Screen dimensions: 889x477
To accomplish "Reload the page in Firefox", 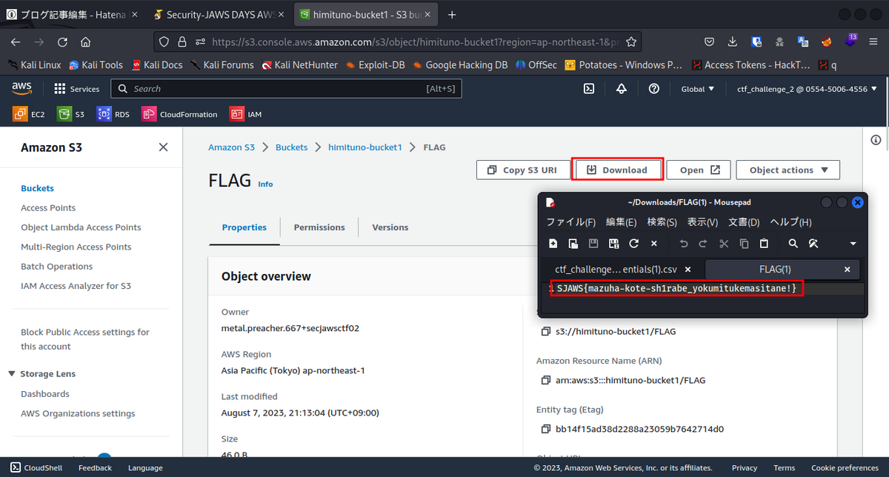I will coord(62,42).
